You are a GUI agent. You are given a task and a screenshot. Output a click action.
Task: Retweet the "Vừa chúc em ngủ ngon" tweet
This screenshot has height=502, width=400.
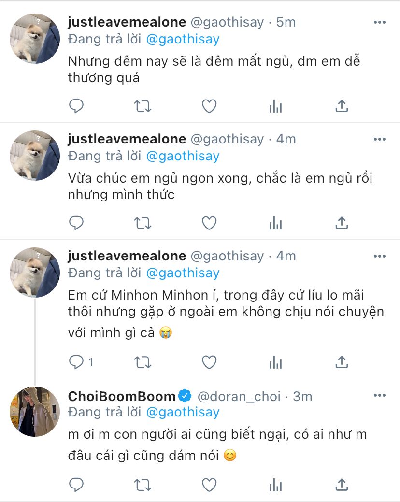click(143, 223)
